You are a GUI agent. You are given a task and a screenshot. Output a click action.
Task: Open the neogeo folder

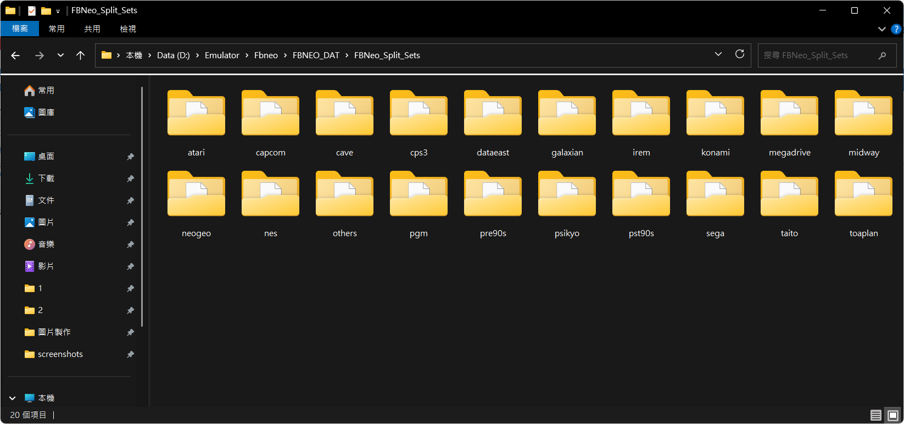pyautogui.click(x=196, y=194)
